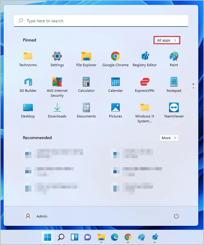204x245 pixels.
Task: Open the Calendar app
Action: coord(116,85)
